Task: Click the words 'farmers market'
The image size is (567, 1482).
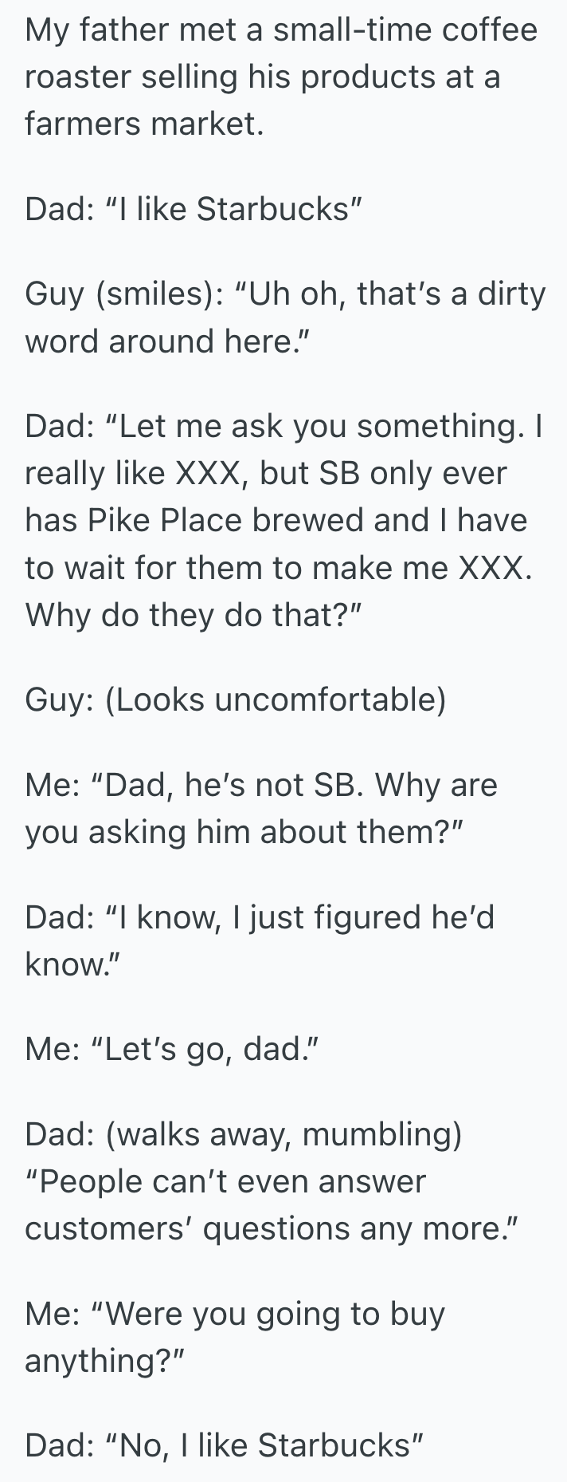Action: (142, 124)
